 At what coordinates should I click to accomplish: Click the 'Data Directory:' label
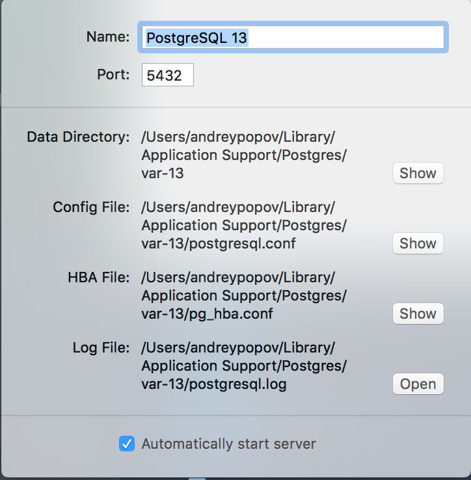79,137
